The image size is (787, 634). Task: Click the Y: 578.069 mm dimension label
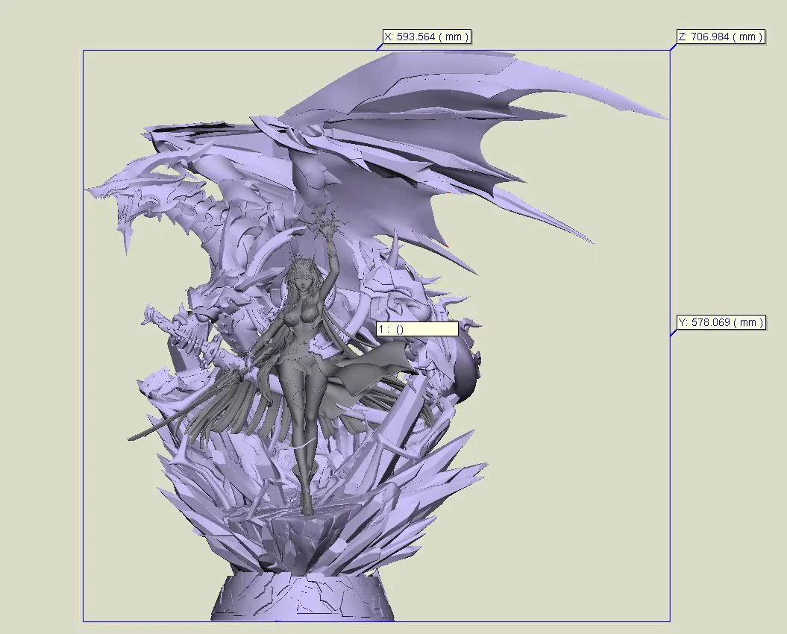pyautogui.click(x=720, y=322)
